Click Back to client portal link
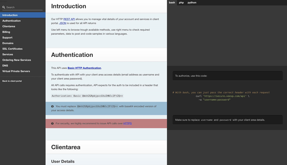Image resolution: width=287 pixels, height=165 pixels. (12, 81)
